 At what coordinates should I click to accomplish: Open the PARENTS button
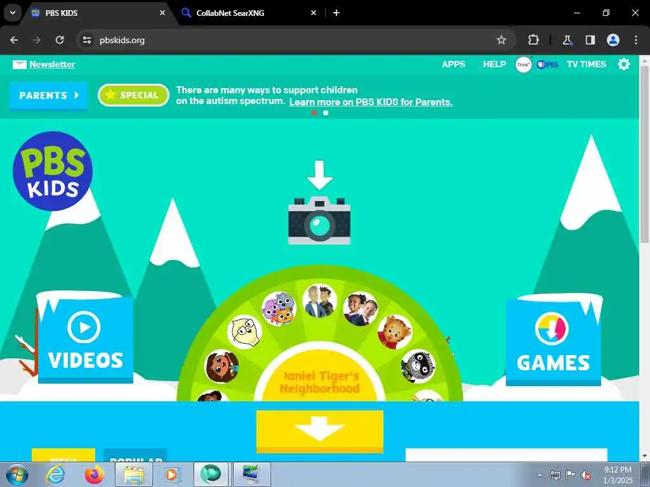tap(48, 96)
